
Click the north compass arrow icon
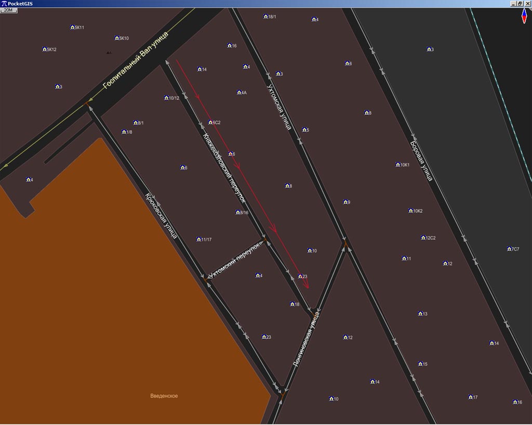(524, 16)
